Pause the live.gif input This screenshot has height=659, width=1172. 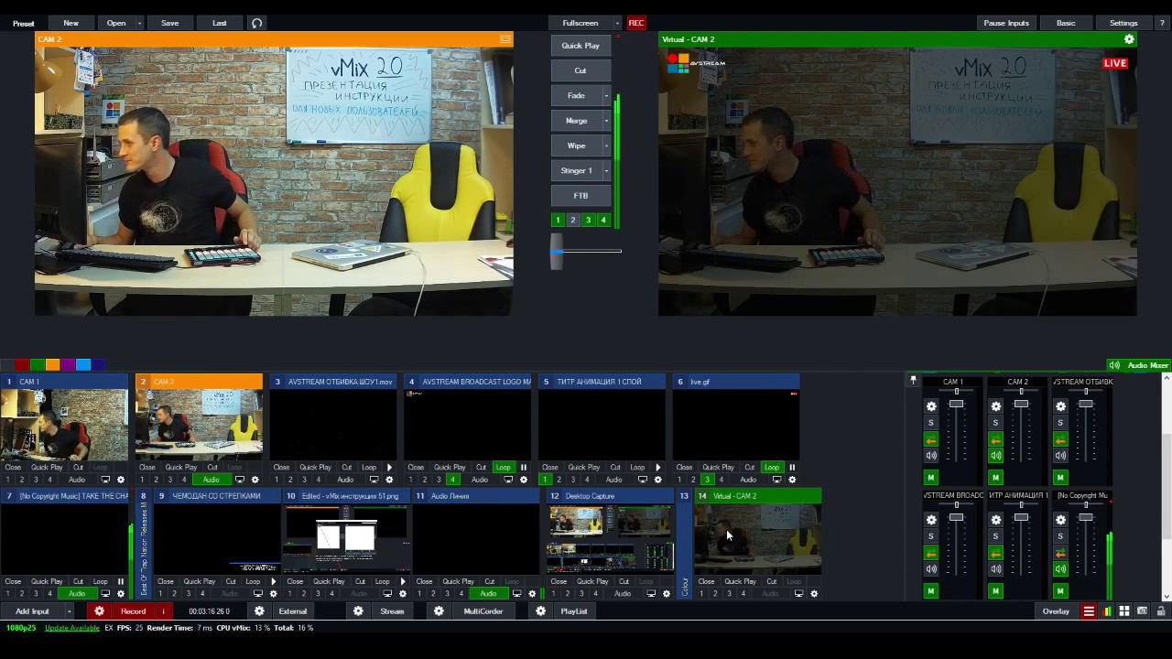792,468
